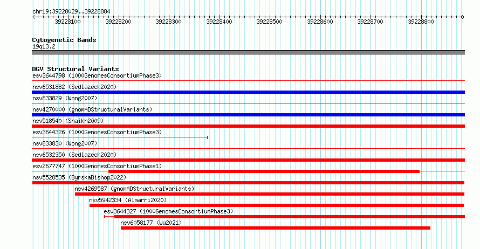Screen dimensions: 480x249
Task: Select the red nsv4269587 variant bar
Action: point(270,194)
